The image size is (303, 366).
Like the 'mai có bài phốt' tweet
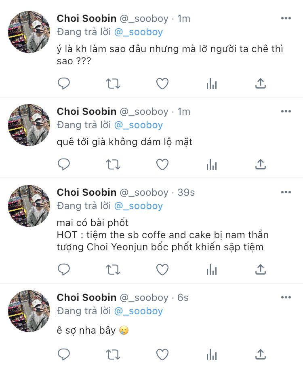162,270
